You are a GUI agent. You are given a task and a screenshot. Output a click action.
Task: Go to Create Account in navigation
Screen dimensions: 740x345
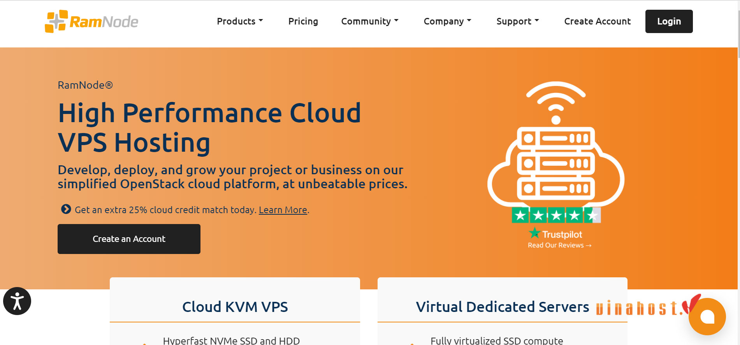pyautogui.click(x=598, y=21)
